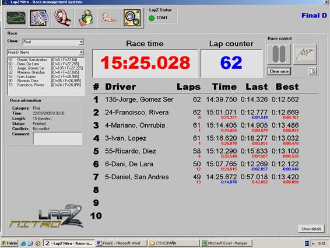Click the Driver column header
330x248 pixels.
point(121,87)
